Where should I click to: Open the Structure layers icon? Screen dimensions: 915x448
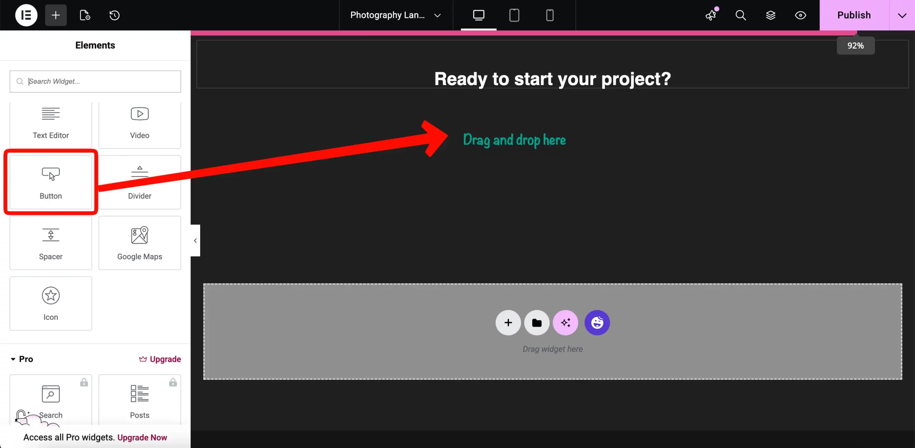pyautogui.click(x=771, y=15)
